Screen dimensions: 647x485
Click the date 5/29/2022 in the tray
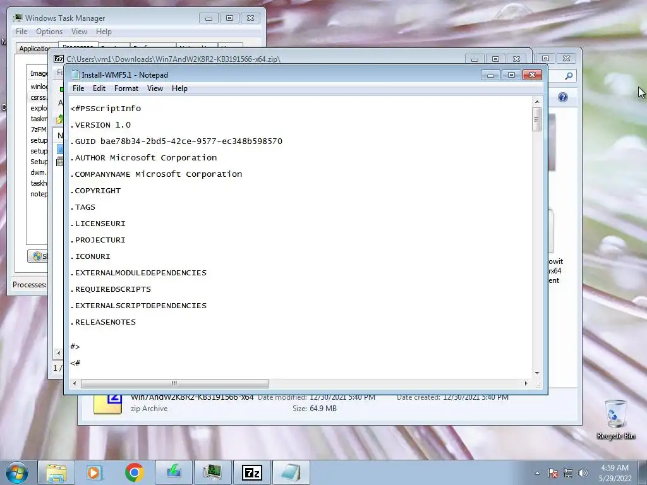tap(615, 479)
